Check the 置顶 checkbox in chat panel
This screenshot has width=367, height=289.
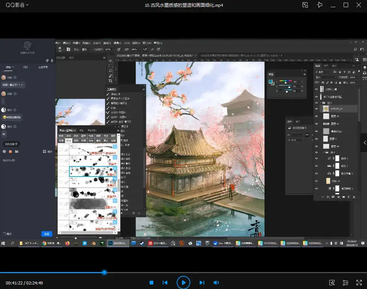[x=5, y=234]
